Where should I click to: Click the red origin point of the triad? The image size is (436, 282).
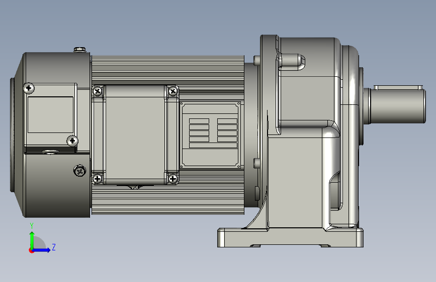31,250
